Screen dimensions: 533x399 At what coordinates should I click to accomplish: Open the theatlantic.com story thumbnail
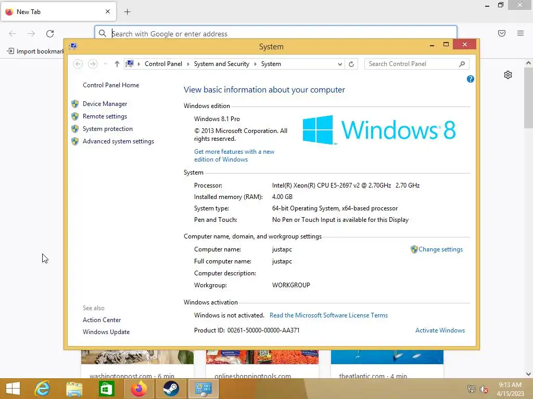(x=387, y=357)
